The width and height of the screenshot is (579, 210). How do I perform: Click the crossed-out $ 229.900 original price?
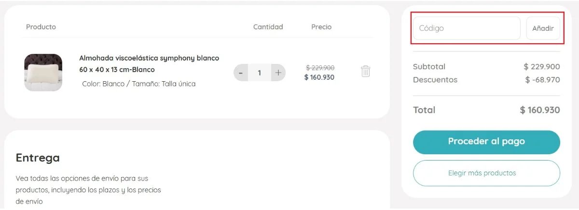[x=320, y=68]
